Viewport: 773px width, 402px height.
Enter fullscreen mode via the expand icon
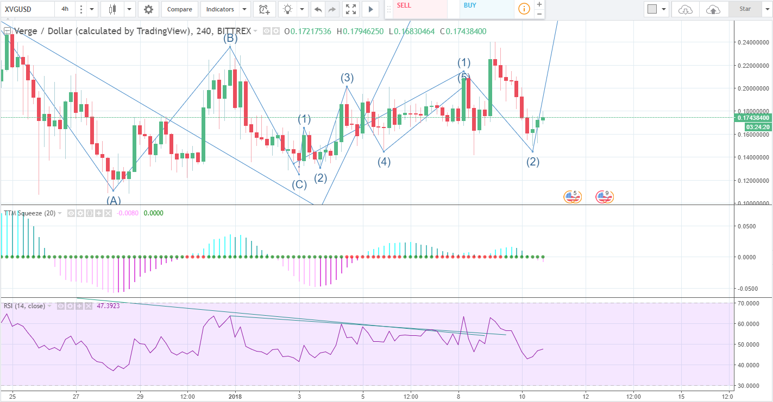coord(350,9)
